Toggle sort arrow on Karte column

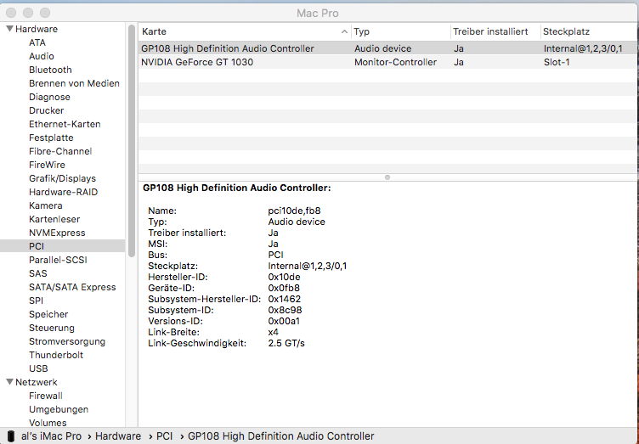pyautogui.click(x=344, y=31)
